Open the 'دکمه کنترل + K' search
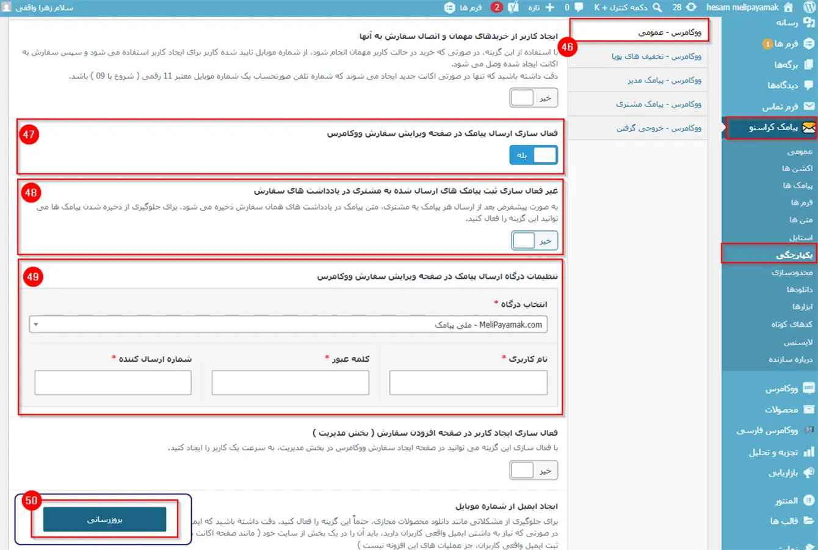Screen dimensions: 818x550 click(628, 7)
